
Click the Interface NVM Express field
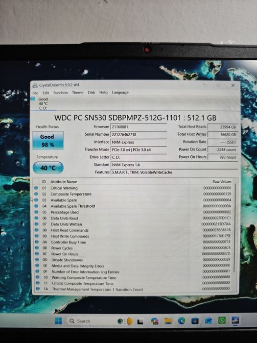coord(139,142)
